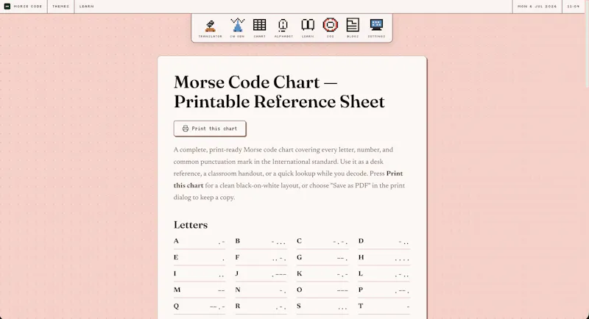This screenshot has height=319, width=589.
Task: Click the letter C chart entry
Action: pos(322,241)
